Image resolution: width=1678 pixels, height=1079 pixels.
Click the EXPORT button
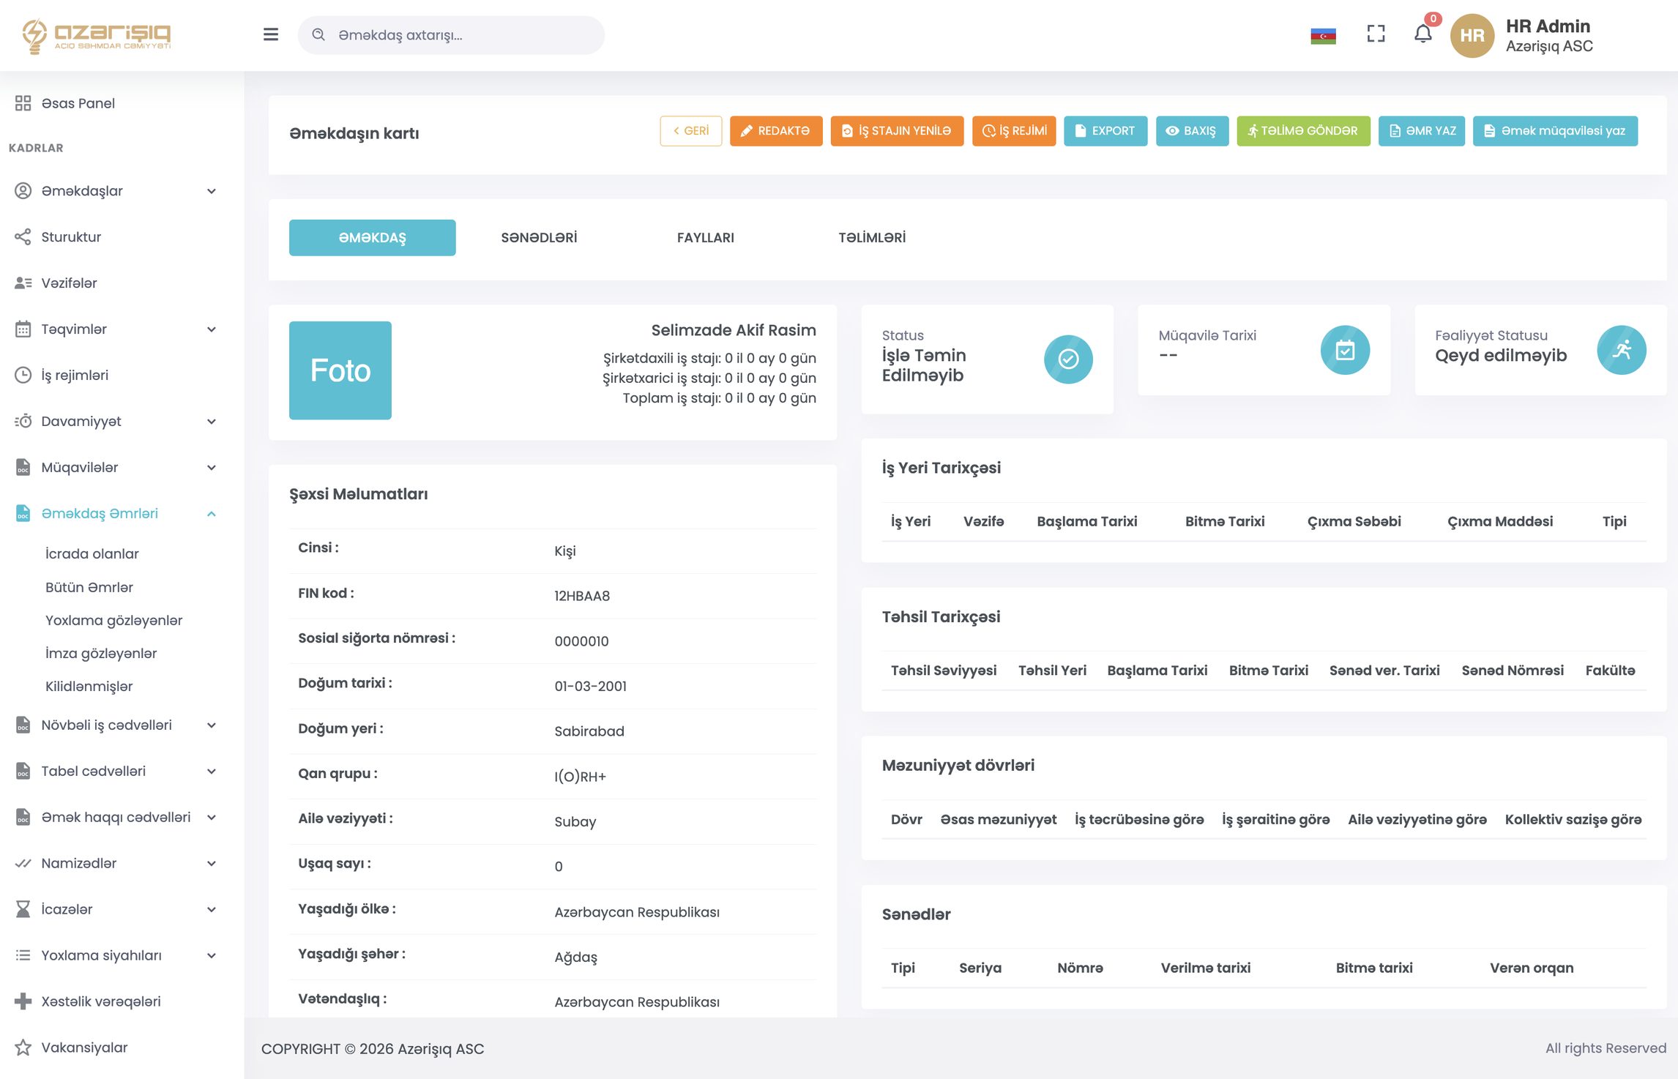(1105, 131)
